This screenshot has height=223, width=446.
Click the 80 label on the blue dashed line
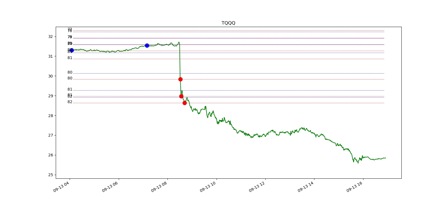click(x=70, y=72)
